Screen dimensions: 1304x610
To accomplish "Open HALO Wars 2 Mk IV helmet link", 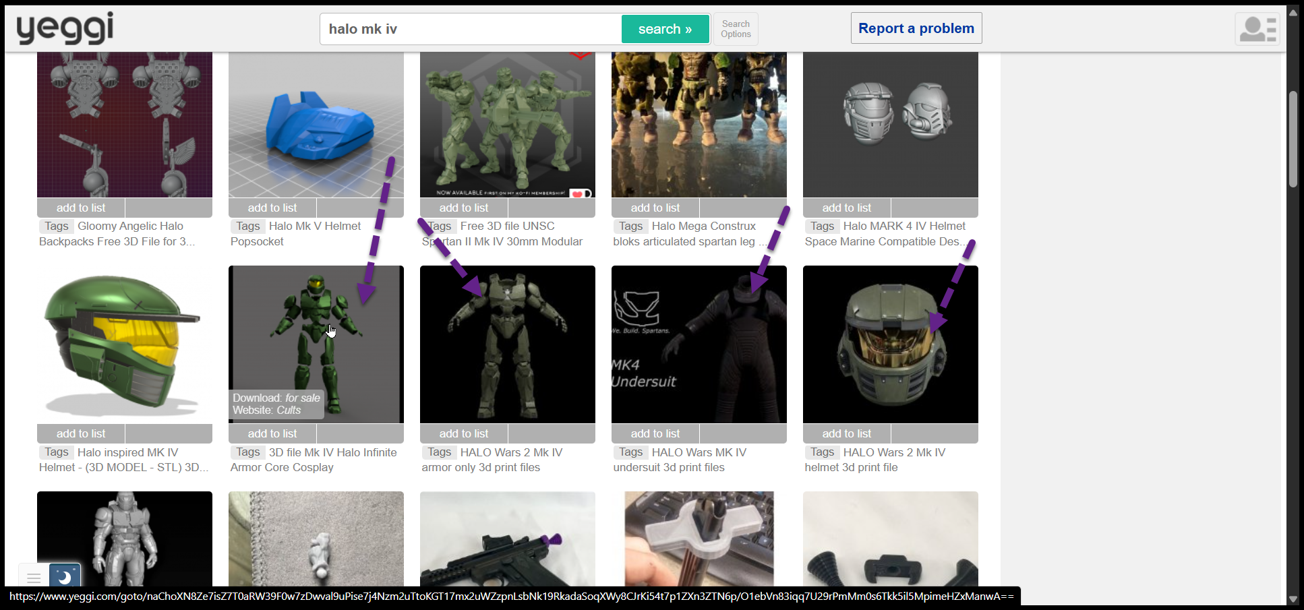I will 876,460.
